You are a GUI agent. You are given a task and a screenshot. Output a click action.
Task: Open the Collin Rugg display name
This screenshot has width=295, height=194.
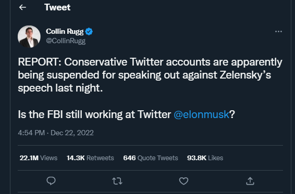click(65, 31)
